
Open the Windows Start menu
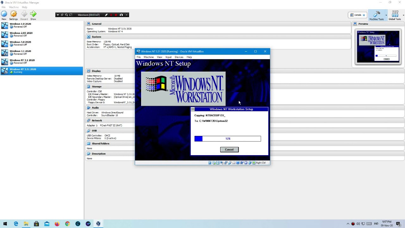5,224
